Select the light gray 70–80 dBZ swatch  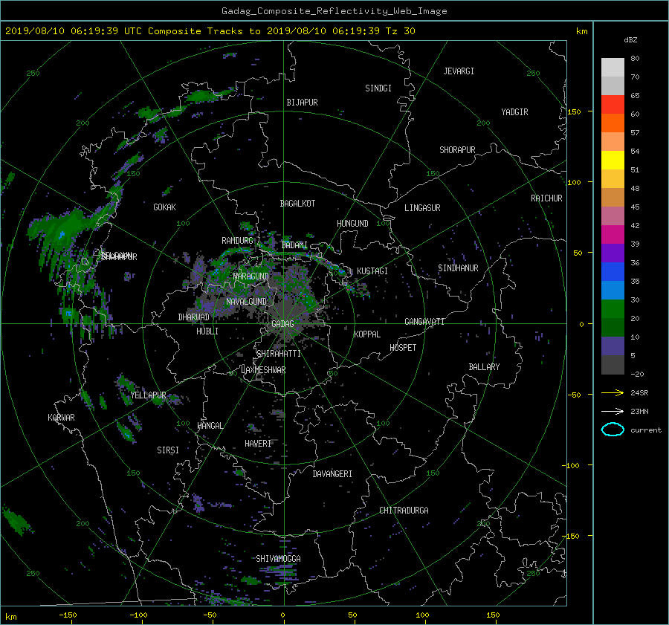coord(613,68)
